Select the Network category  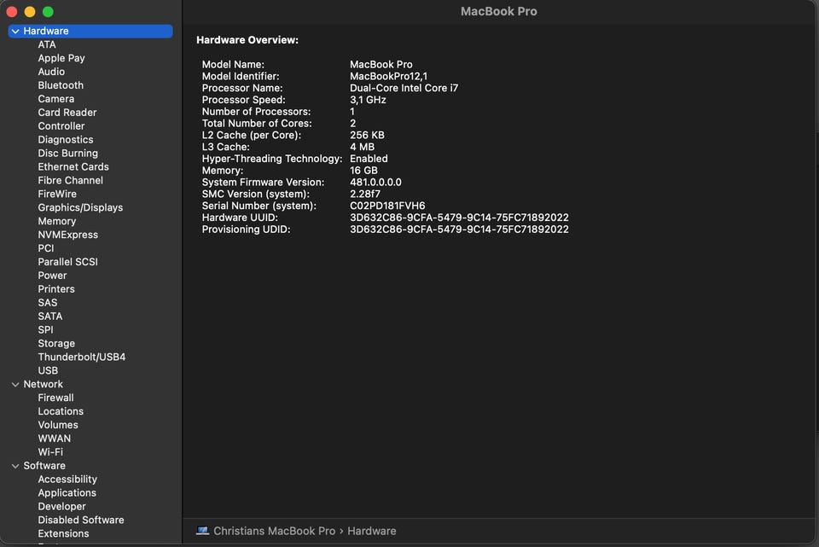tap(43, 384)
